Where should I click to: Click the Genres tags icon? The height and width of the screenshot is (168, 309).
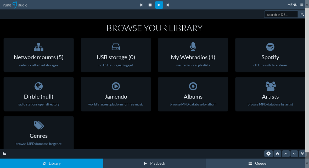pos(39,125)
